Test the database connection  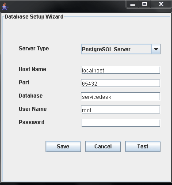143,147
